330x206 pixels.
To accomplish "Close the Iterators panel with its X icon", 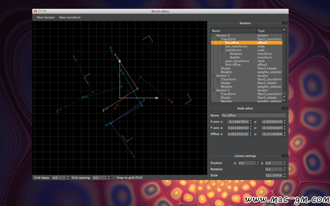I will click(x=286, y=23).
